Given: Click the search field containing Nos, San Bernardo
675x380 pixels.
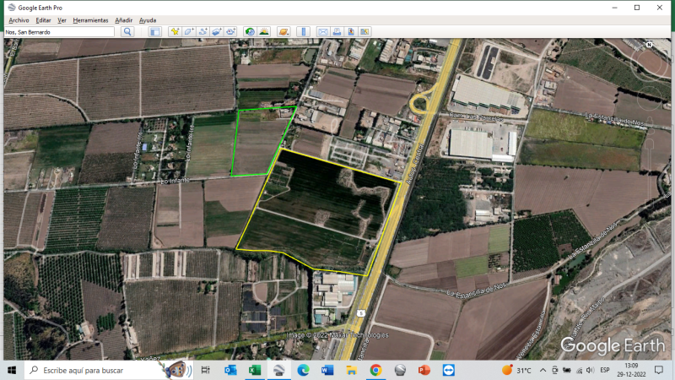Looking at the screenshot, I should tap(59, 31).
